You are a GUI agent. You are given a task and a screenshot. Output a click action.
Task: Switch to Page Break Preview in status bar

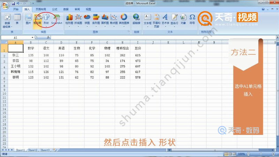pyautogui.click(x=234, y=154)
